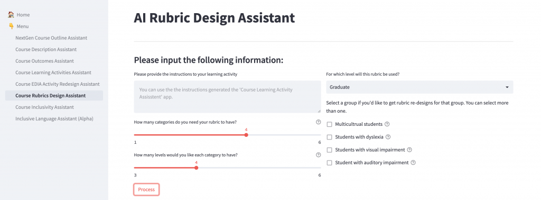
Task: Click the rubric level dropdown arrow
Action: tap(507, 87)
